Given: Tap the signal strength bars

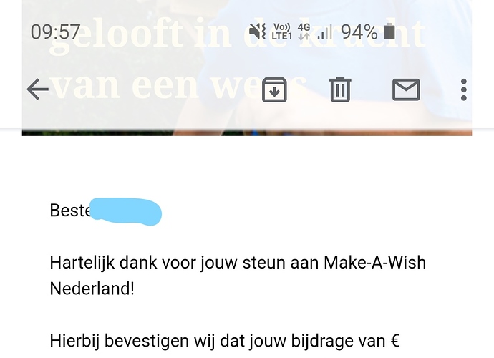Looking at the screenshot, I should 325,32.
